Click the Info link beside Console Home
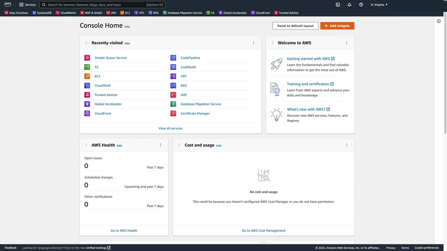This screenshot has height=251, width=447. click(x=127, y=26)
